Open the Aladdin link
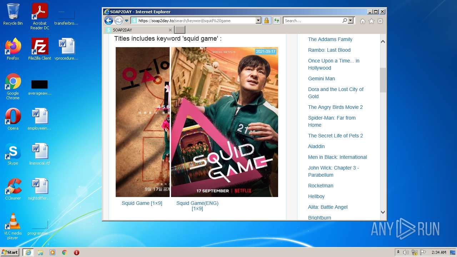 point(316,146)
